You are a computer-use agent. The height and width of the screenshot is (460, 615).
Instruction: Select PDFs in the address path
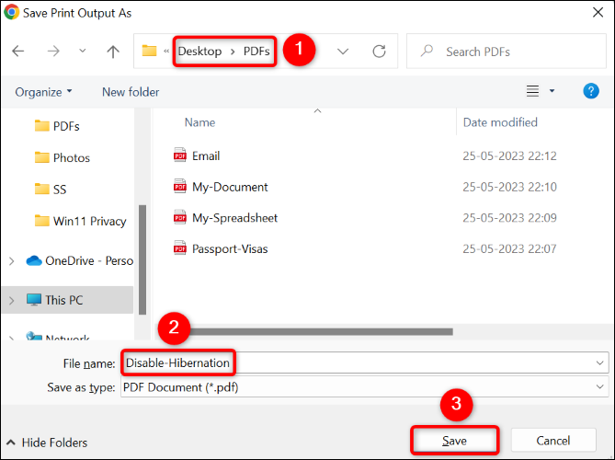[256, 51]
